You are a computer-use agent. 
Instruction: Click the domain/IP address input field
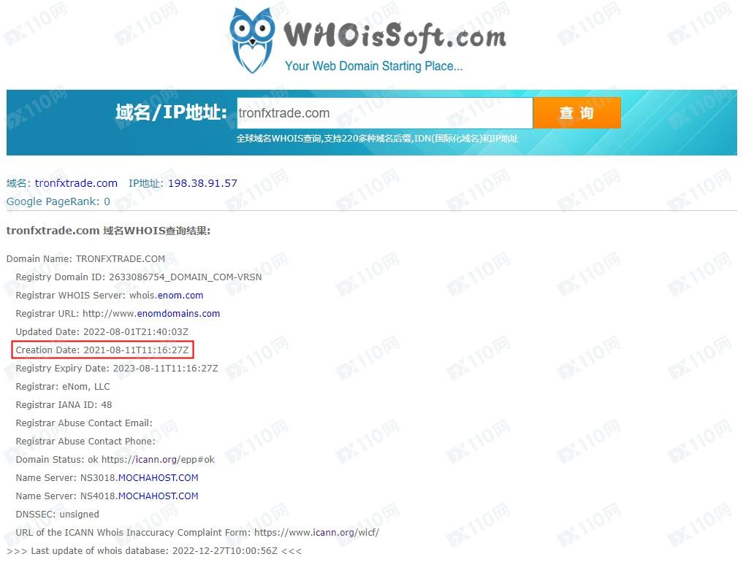[x=385, y=113]
